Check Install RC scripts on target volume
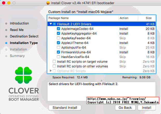 54,61
